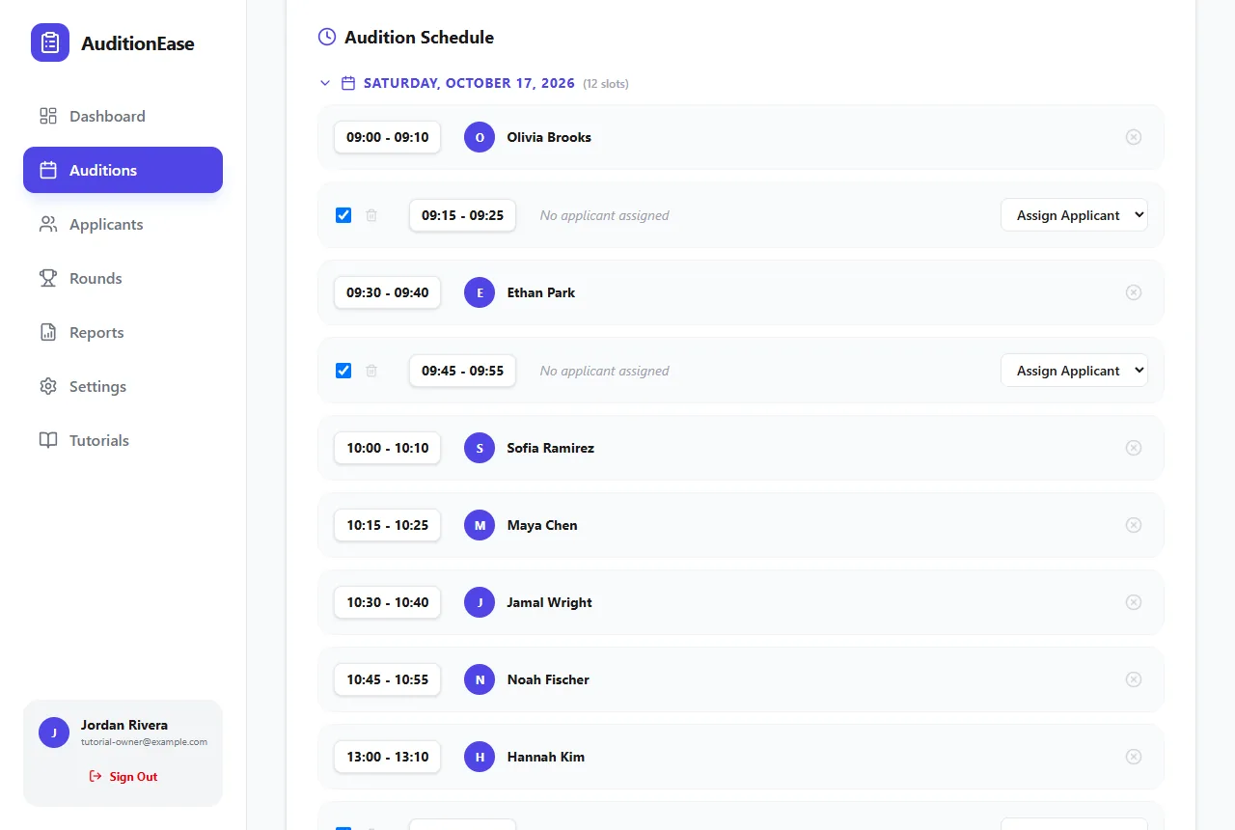
Task: Remove Olivia Brooks with the circled X icon
Action: 1134,137
